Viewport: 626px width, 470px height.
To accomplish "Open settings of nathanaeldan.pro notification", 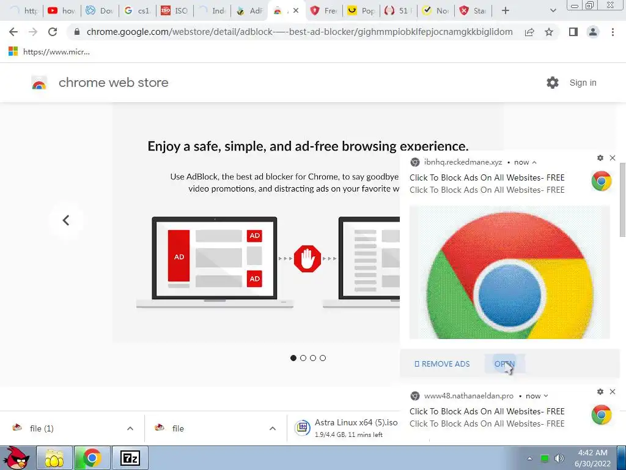I will 600,392.
